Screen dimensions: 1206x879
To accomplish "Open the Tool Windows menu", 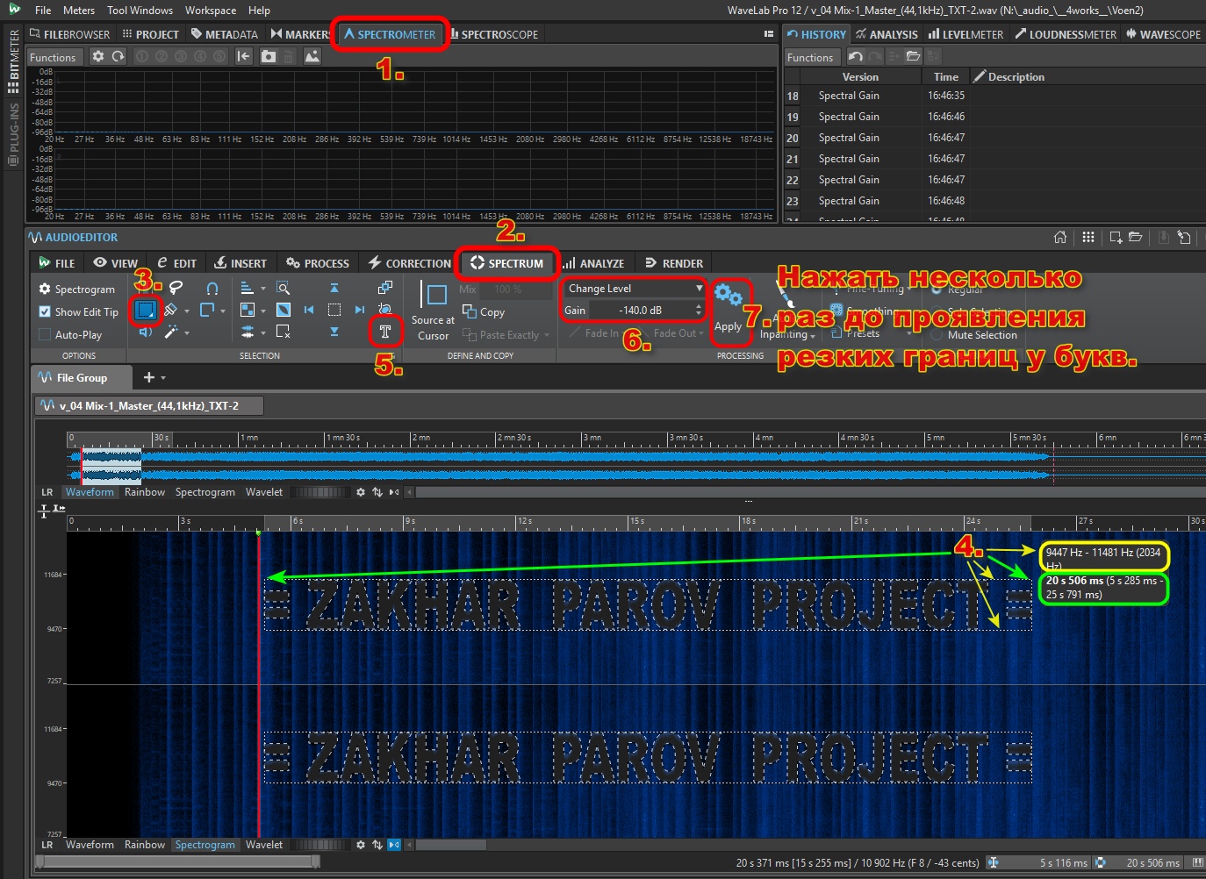I will point(140,11).
